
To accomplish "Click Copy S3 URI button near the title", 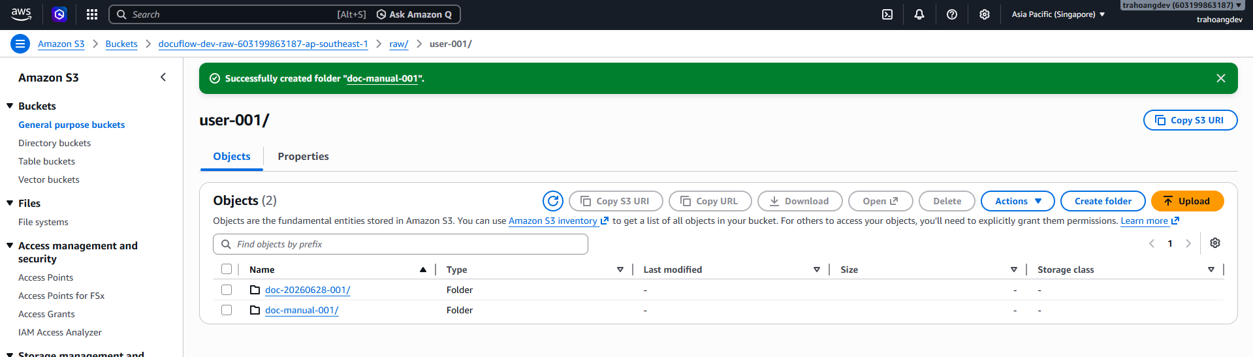I will click(x=1190, y=120).
